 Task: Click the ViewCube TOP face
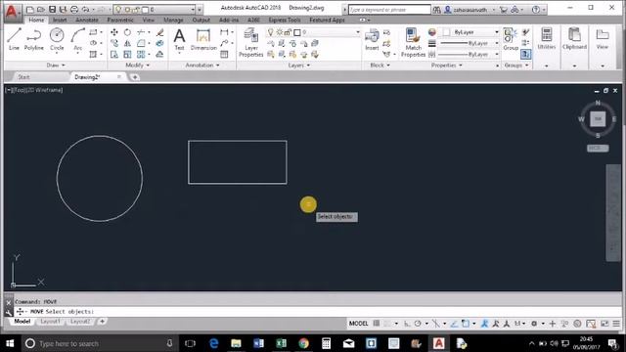point(598,119)
